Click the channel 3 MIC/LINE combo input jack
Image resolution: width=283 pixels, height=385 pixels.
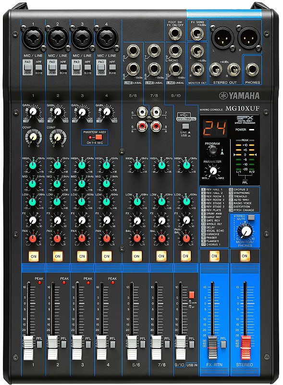82,38
